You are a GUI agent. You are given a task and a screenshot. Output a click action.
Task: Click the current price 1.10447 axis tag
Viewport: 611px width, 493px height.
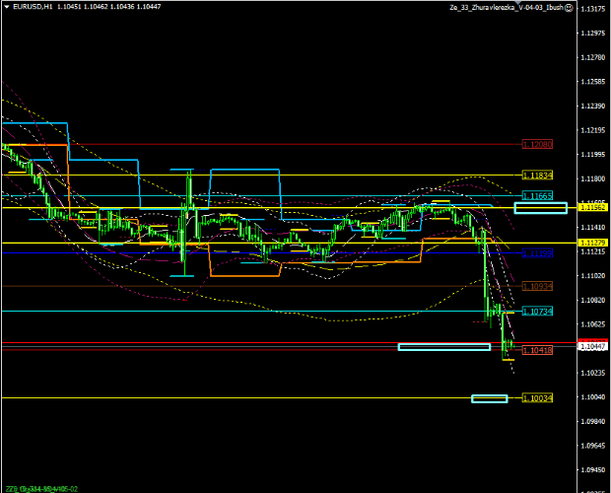click(593, 346)
